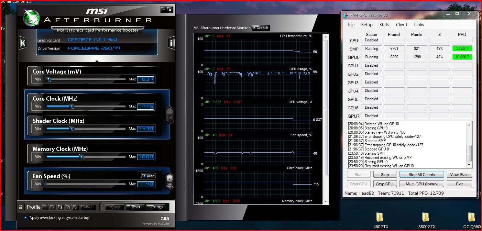Open the OC Q6600 desktop folder

(472, 220)
